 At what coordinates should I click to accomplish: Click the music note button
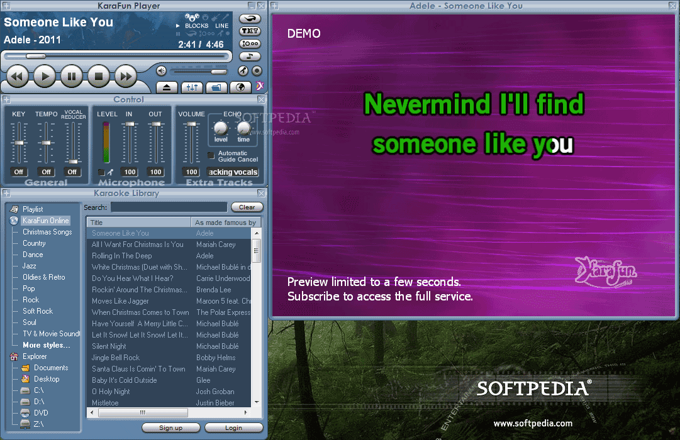point(250,57)
